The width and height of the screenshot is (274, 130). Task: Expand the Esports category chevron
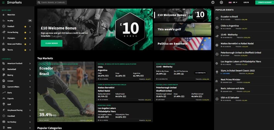[x=30, y=98]
